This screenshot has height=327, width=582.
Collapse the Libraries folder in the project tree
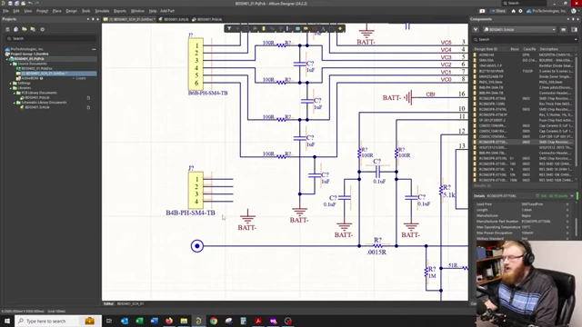click(x=11, y=88)
